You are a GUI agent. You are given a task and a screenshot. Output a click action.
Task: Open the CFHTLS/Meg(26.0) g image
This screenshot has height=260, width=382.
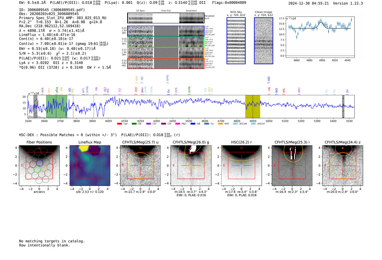coord(191,166)
